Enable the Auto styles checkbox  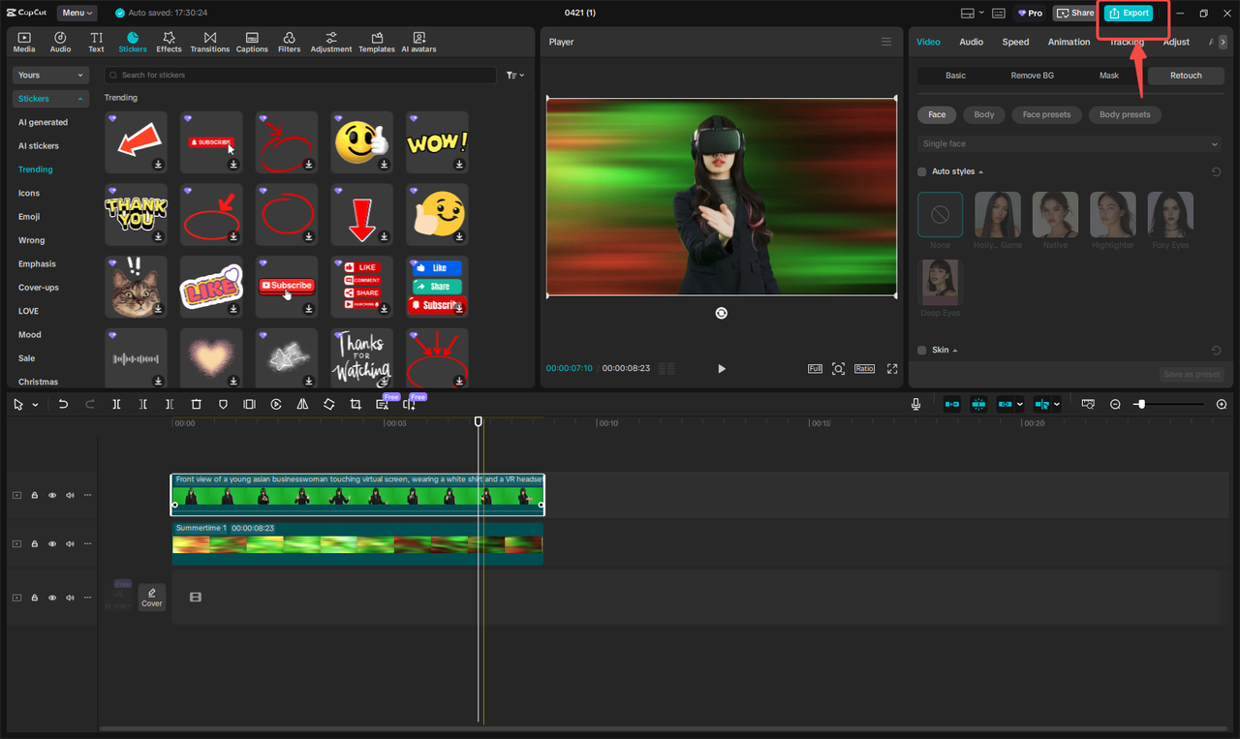click(921, 171)
